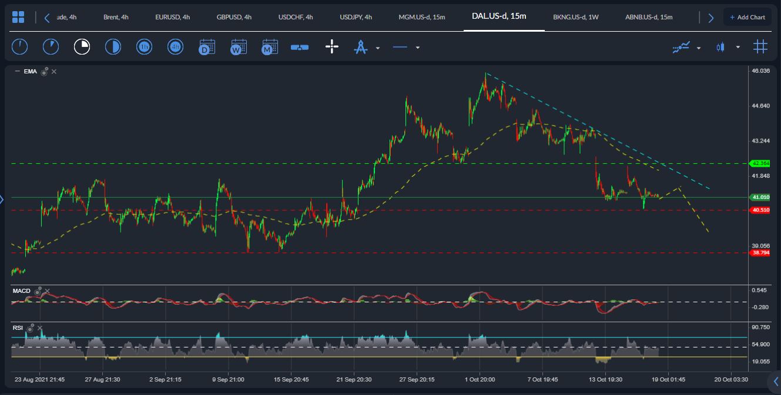Screen dimensions: 781x395
Task: Switch to ABNB.US-d, 15m tab
Action: [649, 17]
